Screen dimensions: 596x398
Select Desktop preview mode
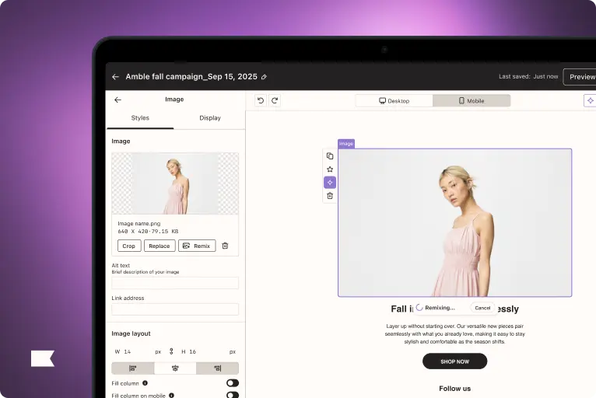394,100
